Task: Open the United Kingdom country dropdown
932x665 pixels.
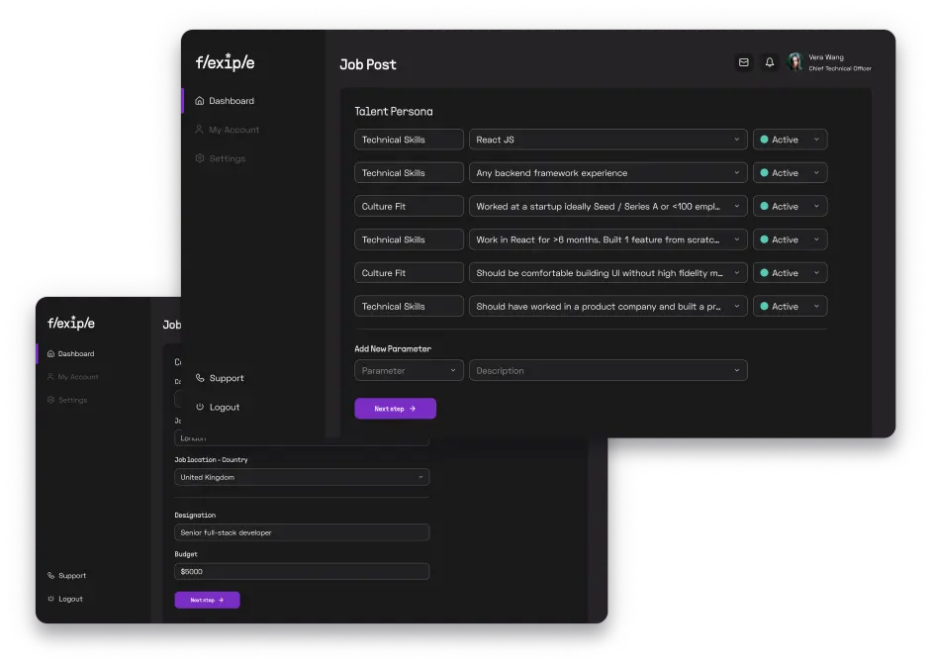Action: point(302,477)
